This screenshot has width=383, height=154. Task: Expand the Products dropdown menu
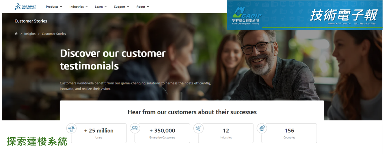click(54, 7)
